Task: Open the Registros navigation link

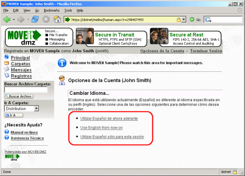Action: (22, 76)
